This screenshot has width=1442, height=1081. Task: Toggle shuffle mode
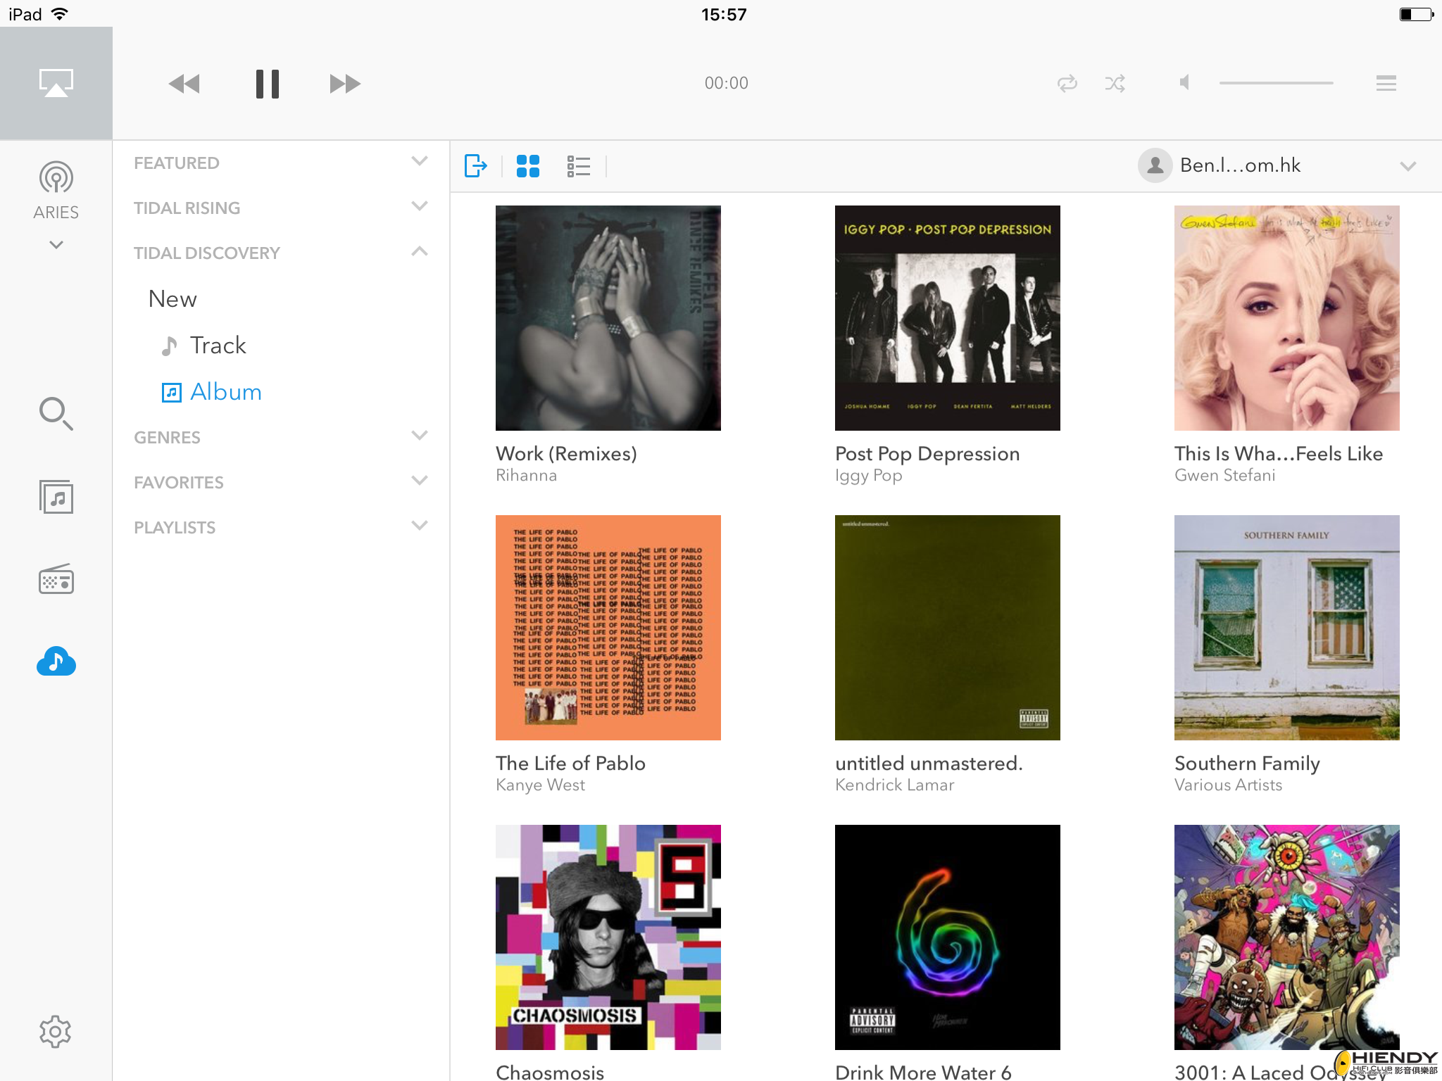click(1115, 84)
